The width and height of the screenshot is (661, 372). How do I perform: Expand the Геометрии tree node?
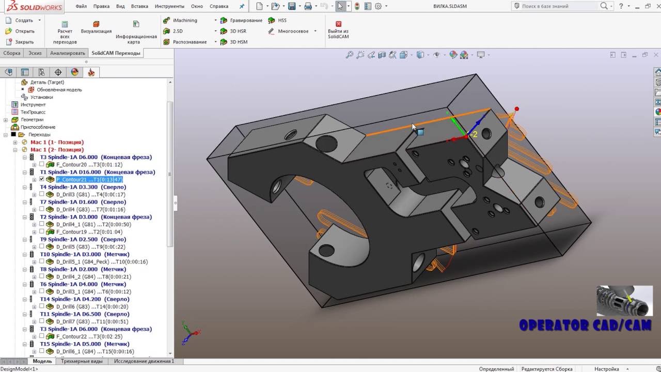tap(6, 120)
